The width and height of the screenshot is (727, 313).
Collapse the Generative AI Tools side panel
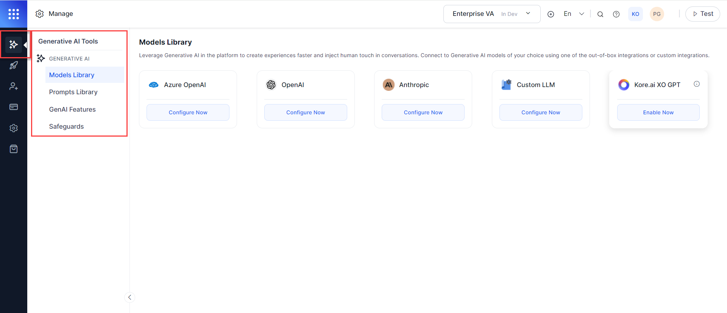(129, 297)
